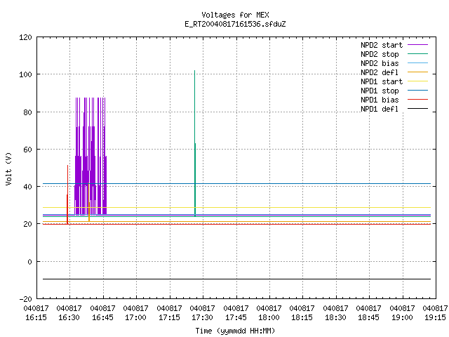Click the 18:30 time axis label
449x337 pixels.
(335, 317)
